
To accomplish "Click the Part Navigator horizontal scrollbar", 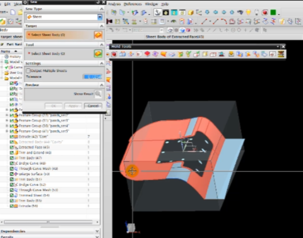I will pyautogui.click(x=48, y=222).
